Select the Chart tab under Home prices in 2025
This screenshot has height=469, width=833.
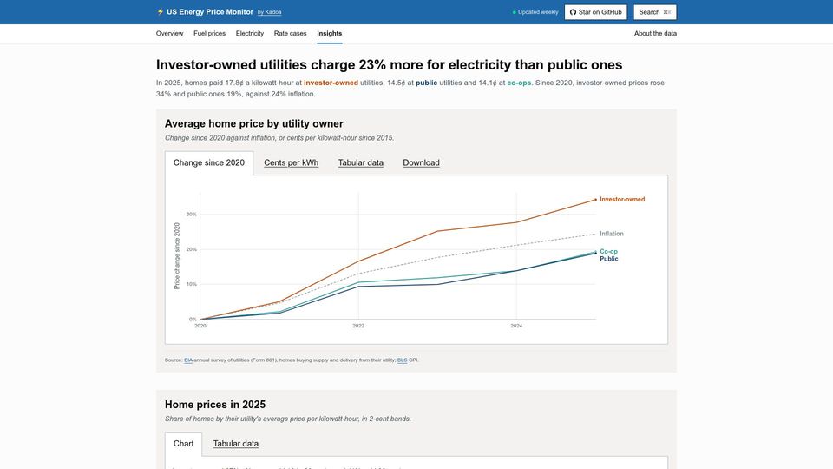coord(183,444)
